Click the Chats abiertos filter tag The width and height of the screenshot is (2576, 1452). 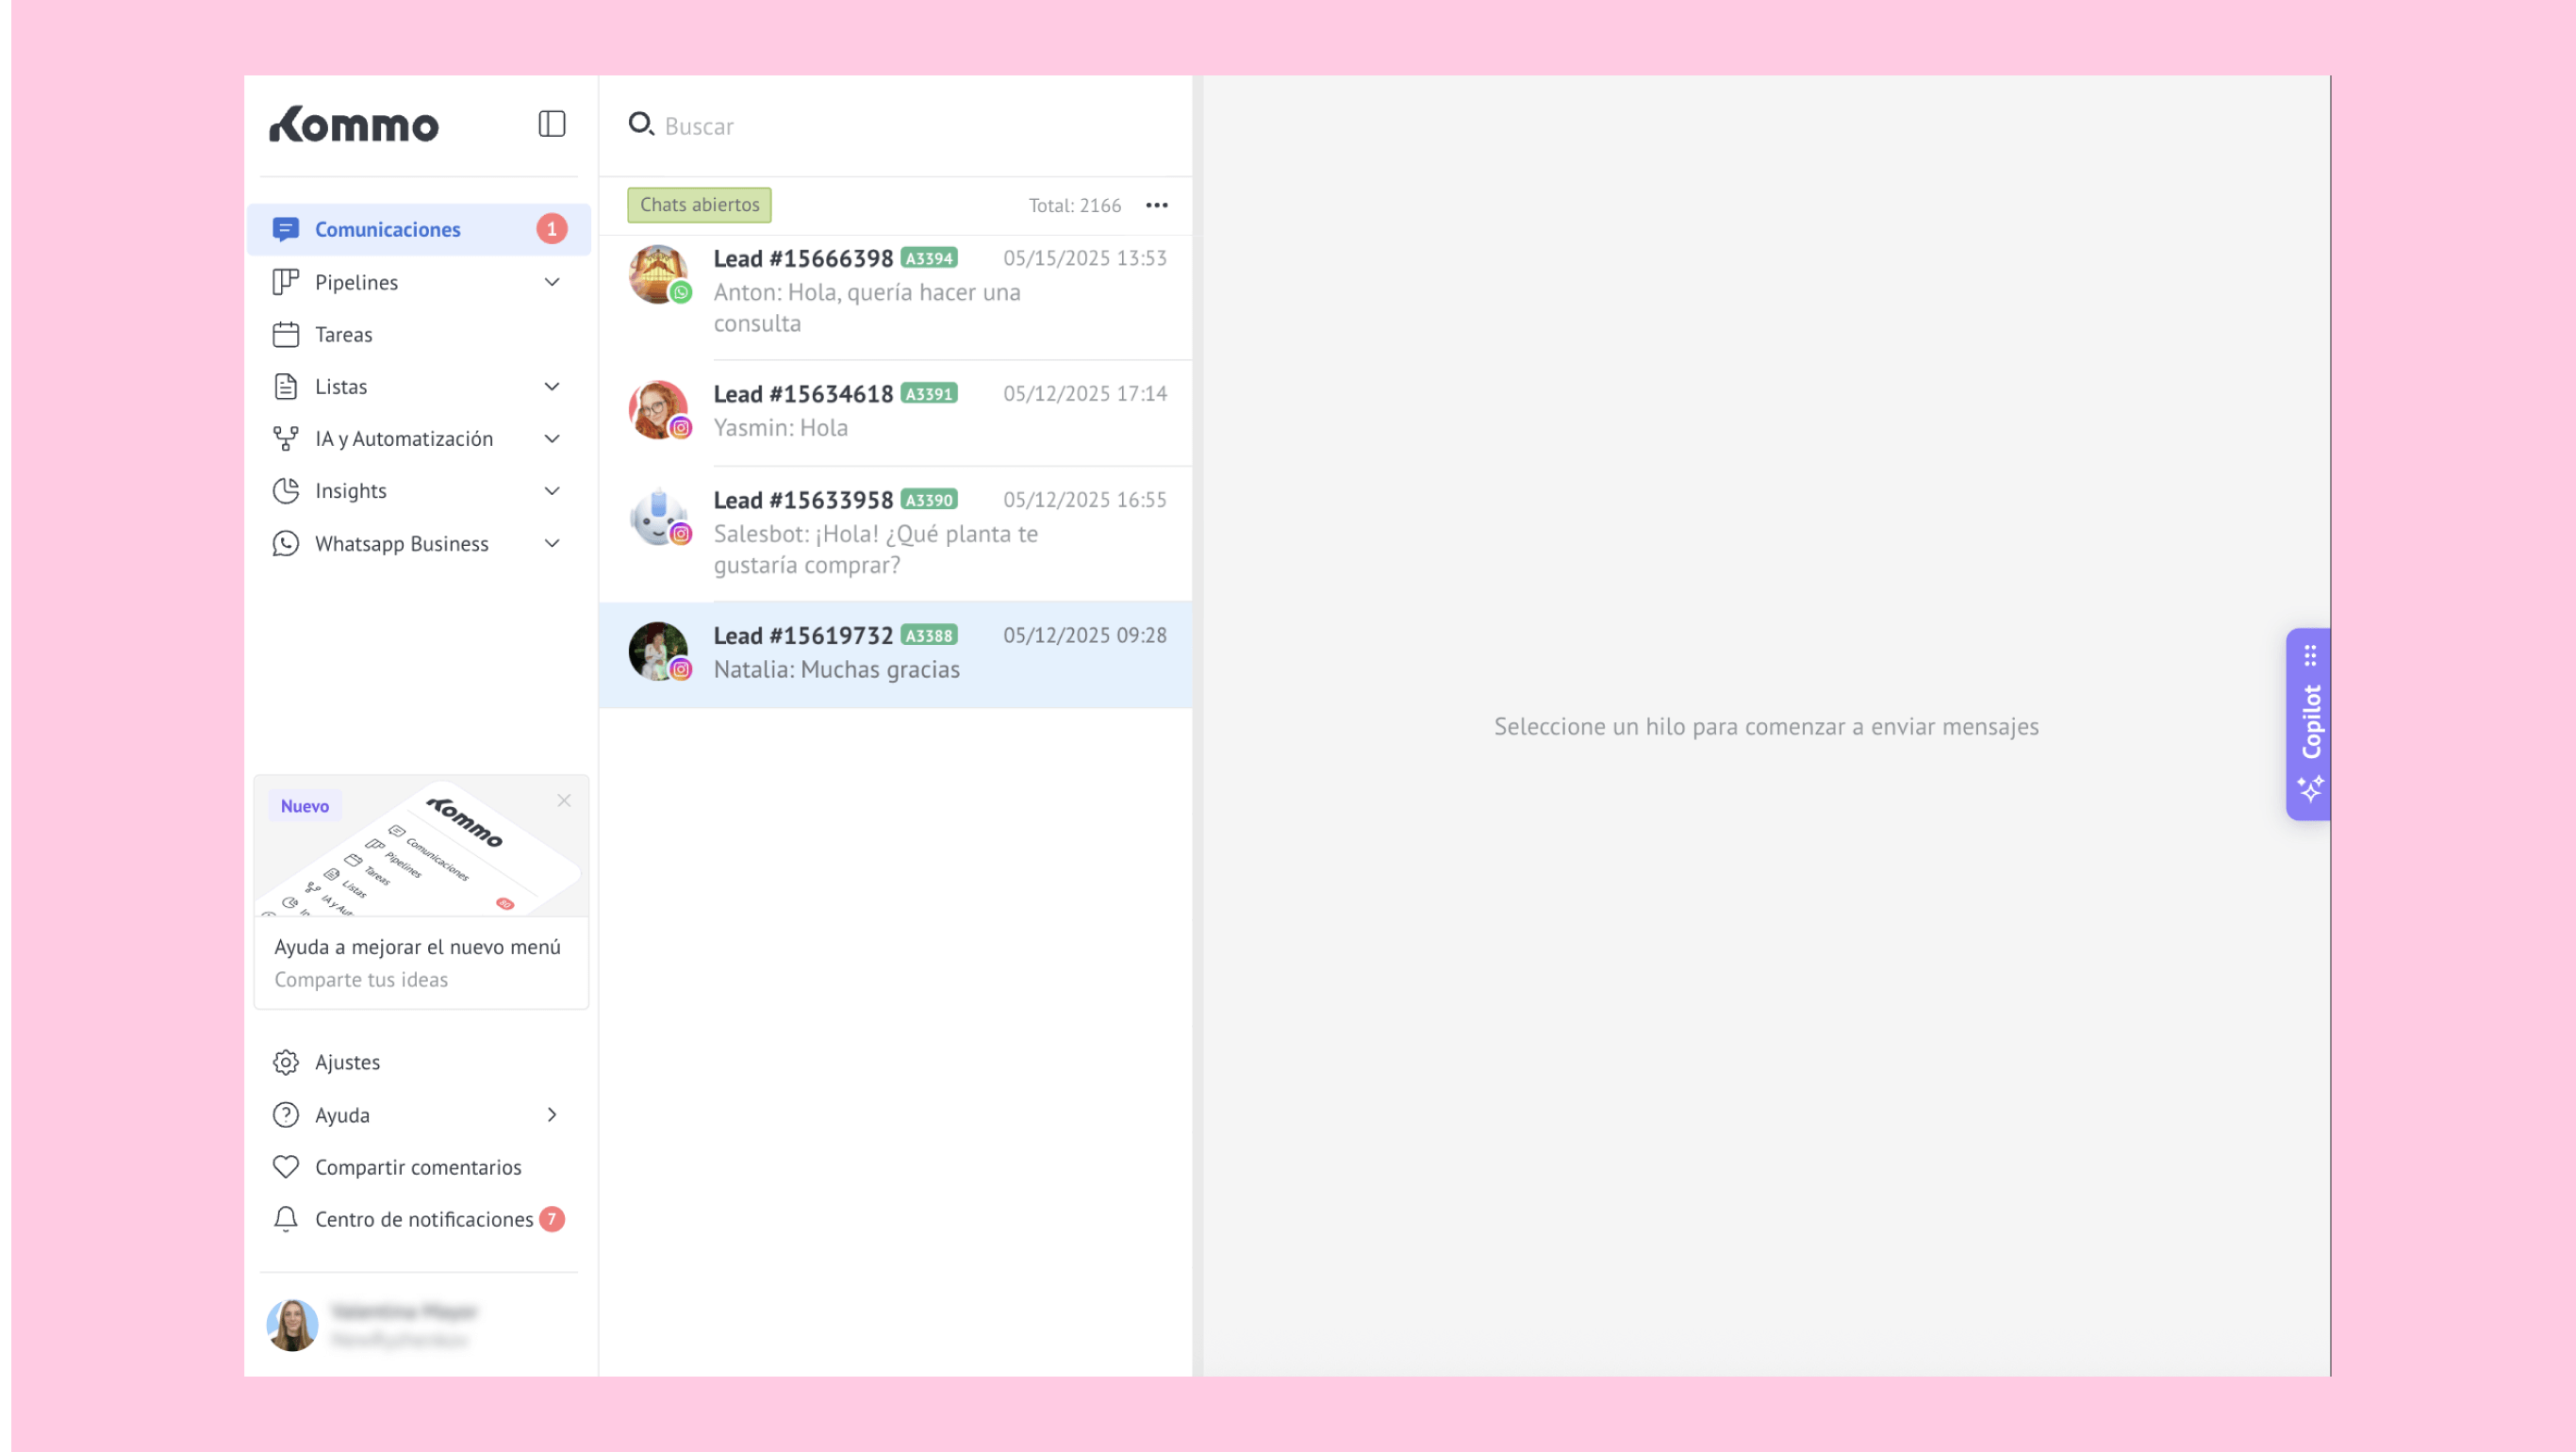coord(699,205)
